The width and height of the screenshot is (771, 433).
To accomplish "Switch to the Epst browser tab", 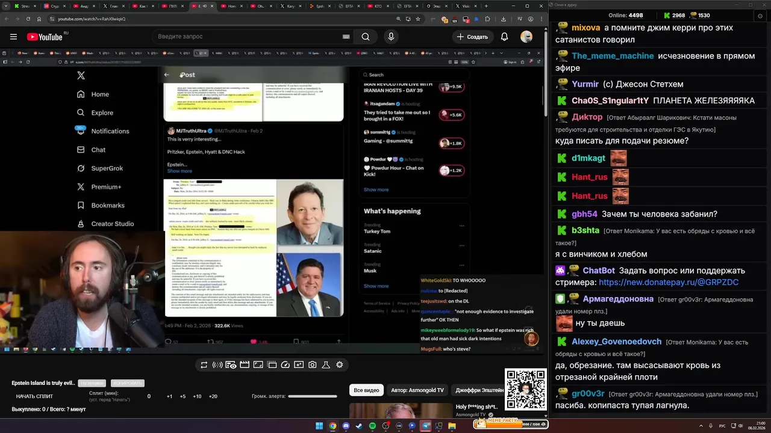I will pyautogui.click(x=319, y=6).
